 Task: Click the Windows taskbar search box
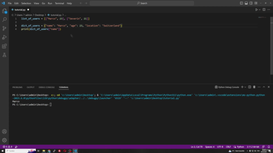pyautogui.click(x=20, y=151)
